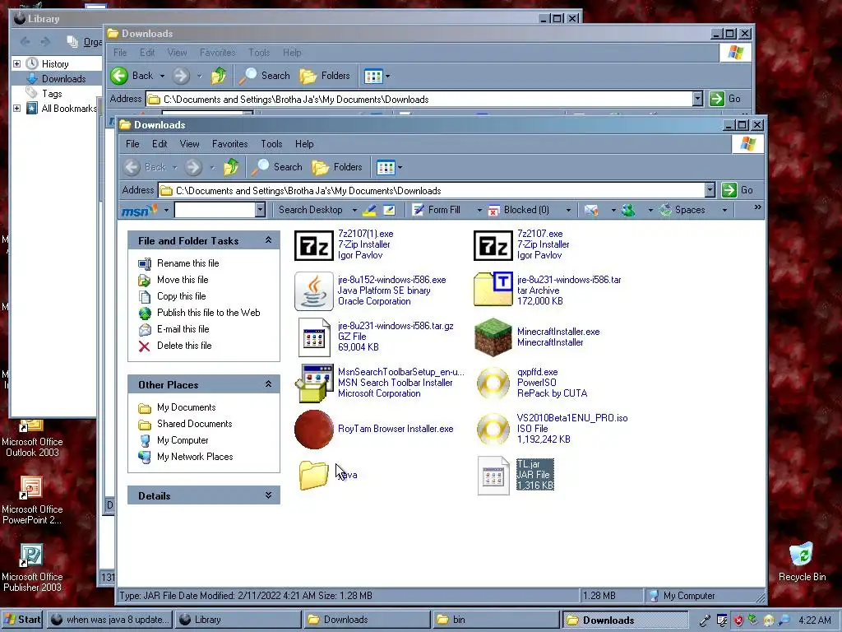Click the Folders button in front window toolbar
This screenshot has height=632, width=842.
pos(338,167)
